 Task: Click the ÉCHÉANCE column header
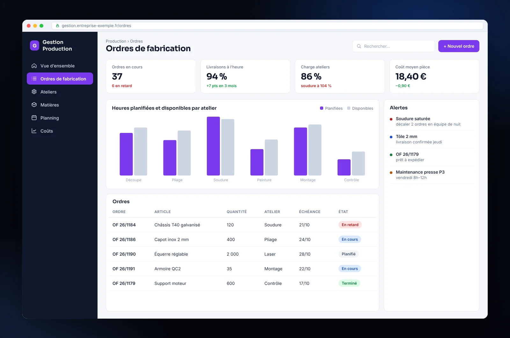pyautogui.click(x=310, y=212)
